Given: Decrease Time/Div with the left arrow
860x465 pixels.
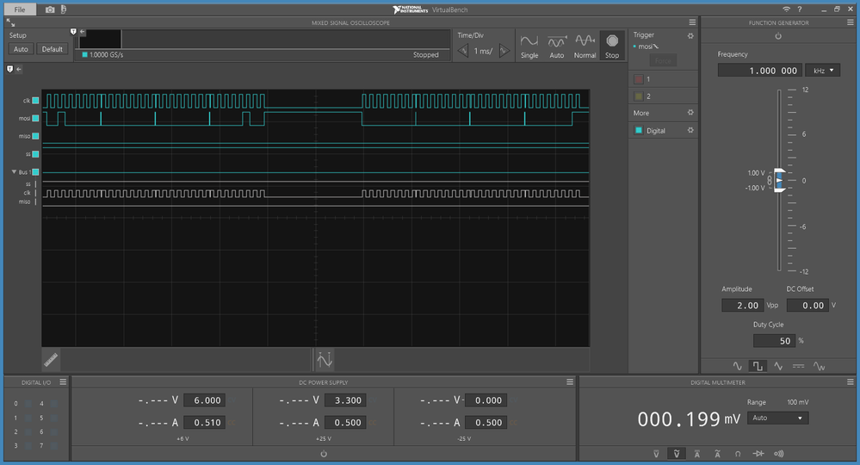Looking at the screenshot, I should [x=463, y=51].
